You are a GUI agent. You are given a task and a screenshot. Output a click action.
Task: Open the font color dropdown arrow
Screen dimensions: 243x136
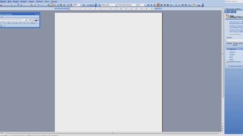pos(201,5)
